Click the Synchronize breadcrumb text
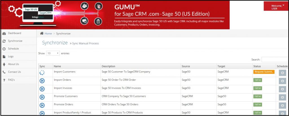Screen dimensions: 289x116 pyautogui.click(x=63, y=34)
